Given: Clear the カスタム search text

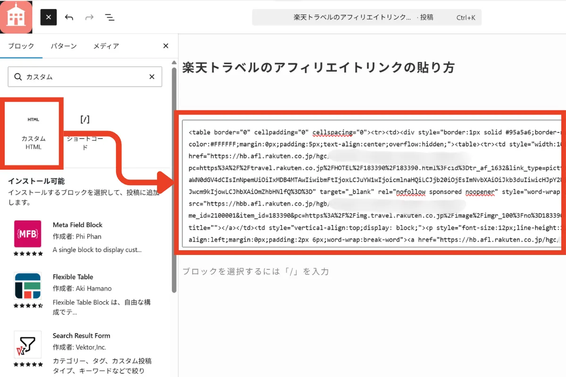Looking at the screenshot, I should click(x=152, y=77).
